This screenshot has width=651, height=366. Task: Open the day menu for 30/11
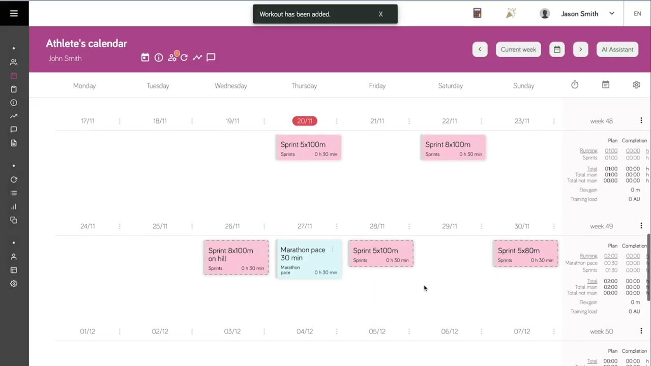click(x=553, y=226)
